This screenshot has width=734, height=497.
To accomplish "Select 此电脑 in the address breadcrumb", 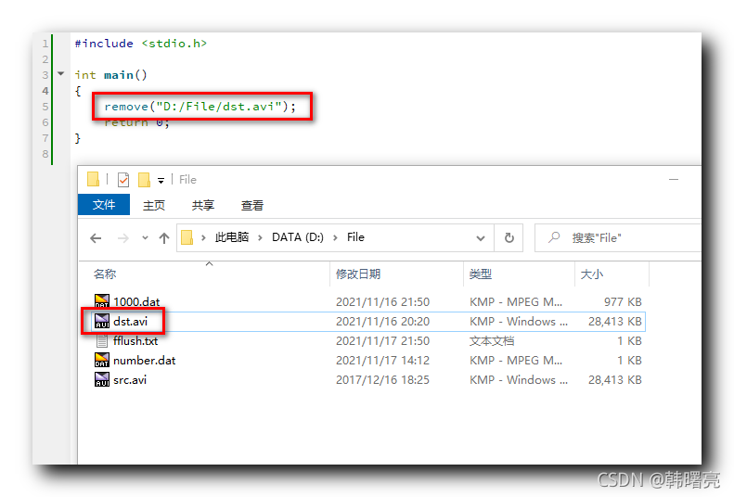I will [x=232, y=237].
